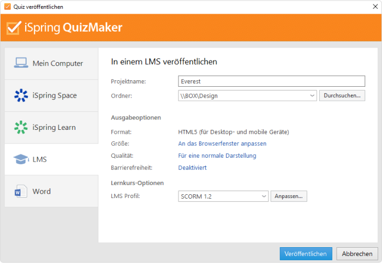Click the Durchsuchen... browse button
The height and width of the screenshot is (263, 382).
click(x=342, y=95)
